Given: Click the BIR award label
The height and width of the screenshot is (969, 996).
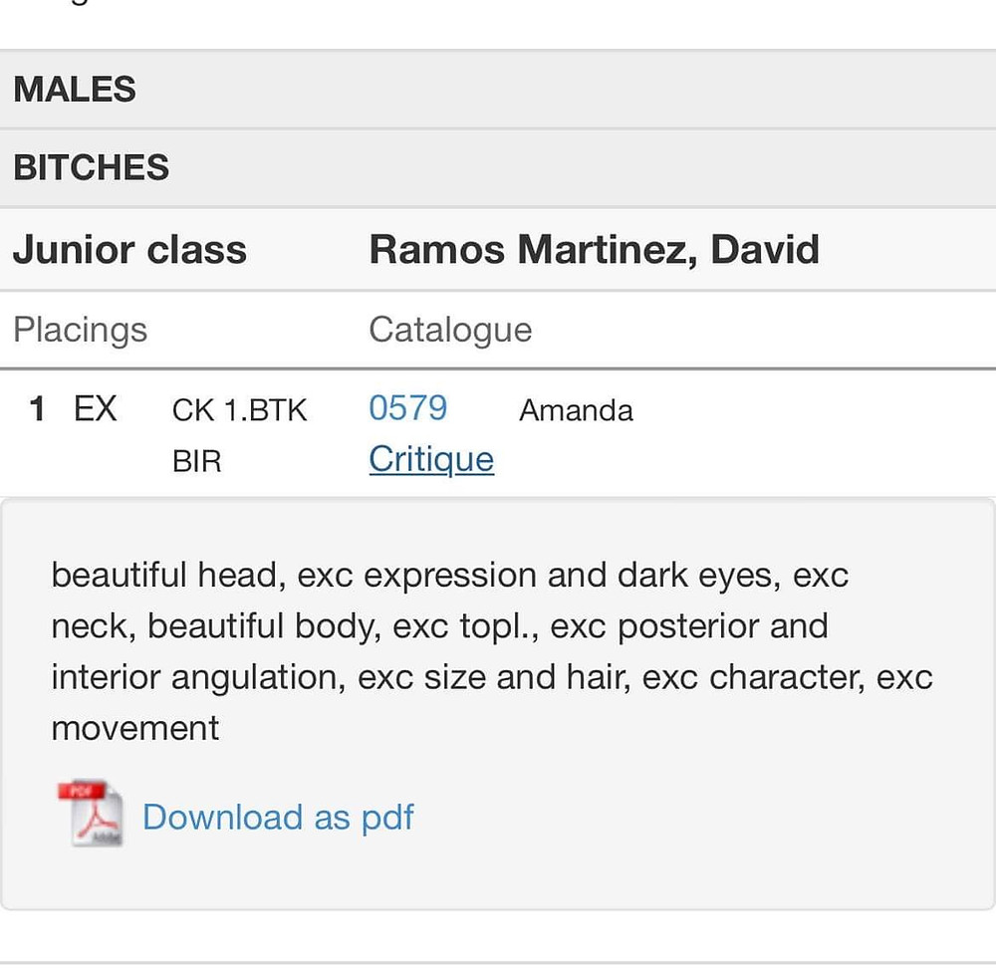Looking at the screenshot, I should point(197,461).
